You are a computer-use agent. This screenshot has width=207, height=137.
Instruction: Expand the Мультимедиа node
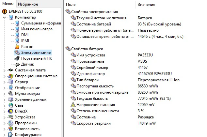pyautogui.click(x=4, y=94)
